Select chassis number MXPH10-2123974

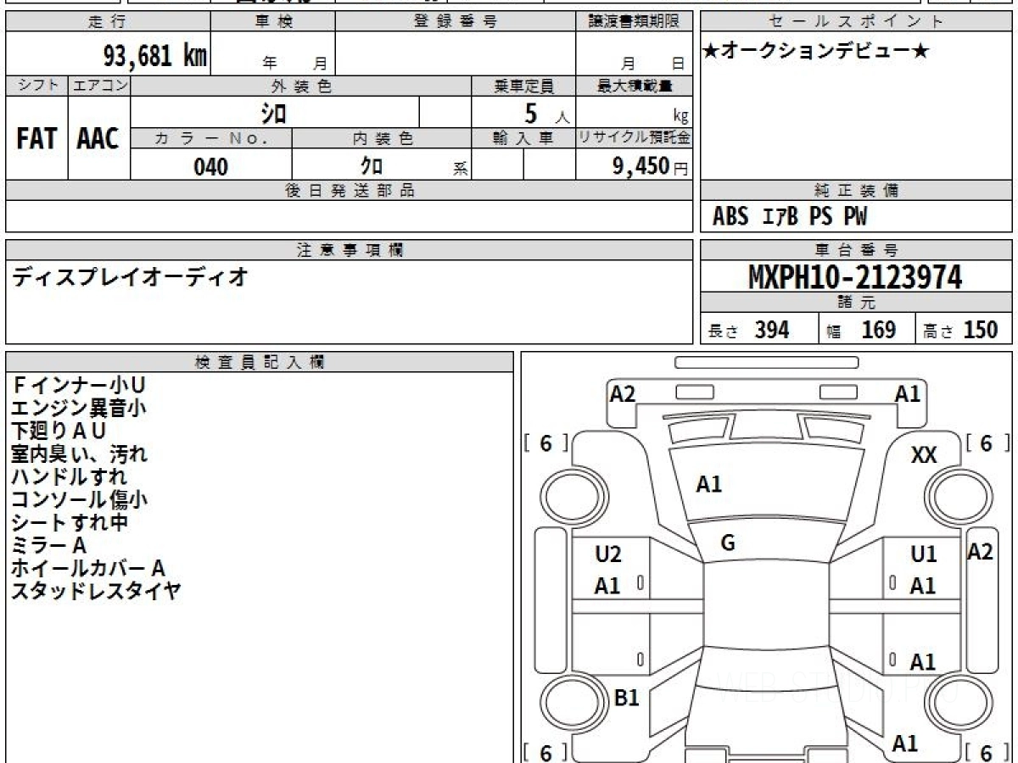point(855,277)
